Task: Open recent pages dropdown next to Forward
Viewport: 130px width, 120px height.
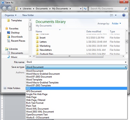Action: (14, 9)
